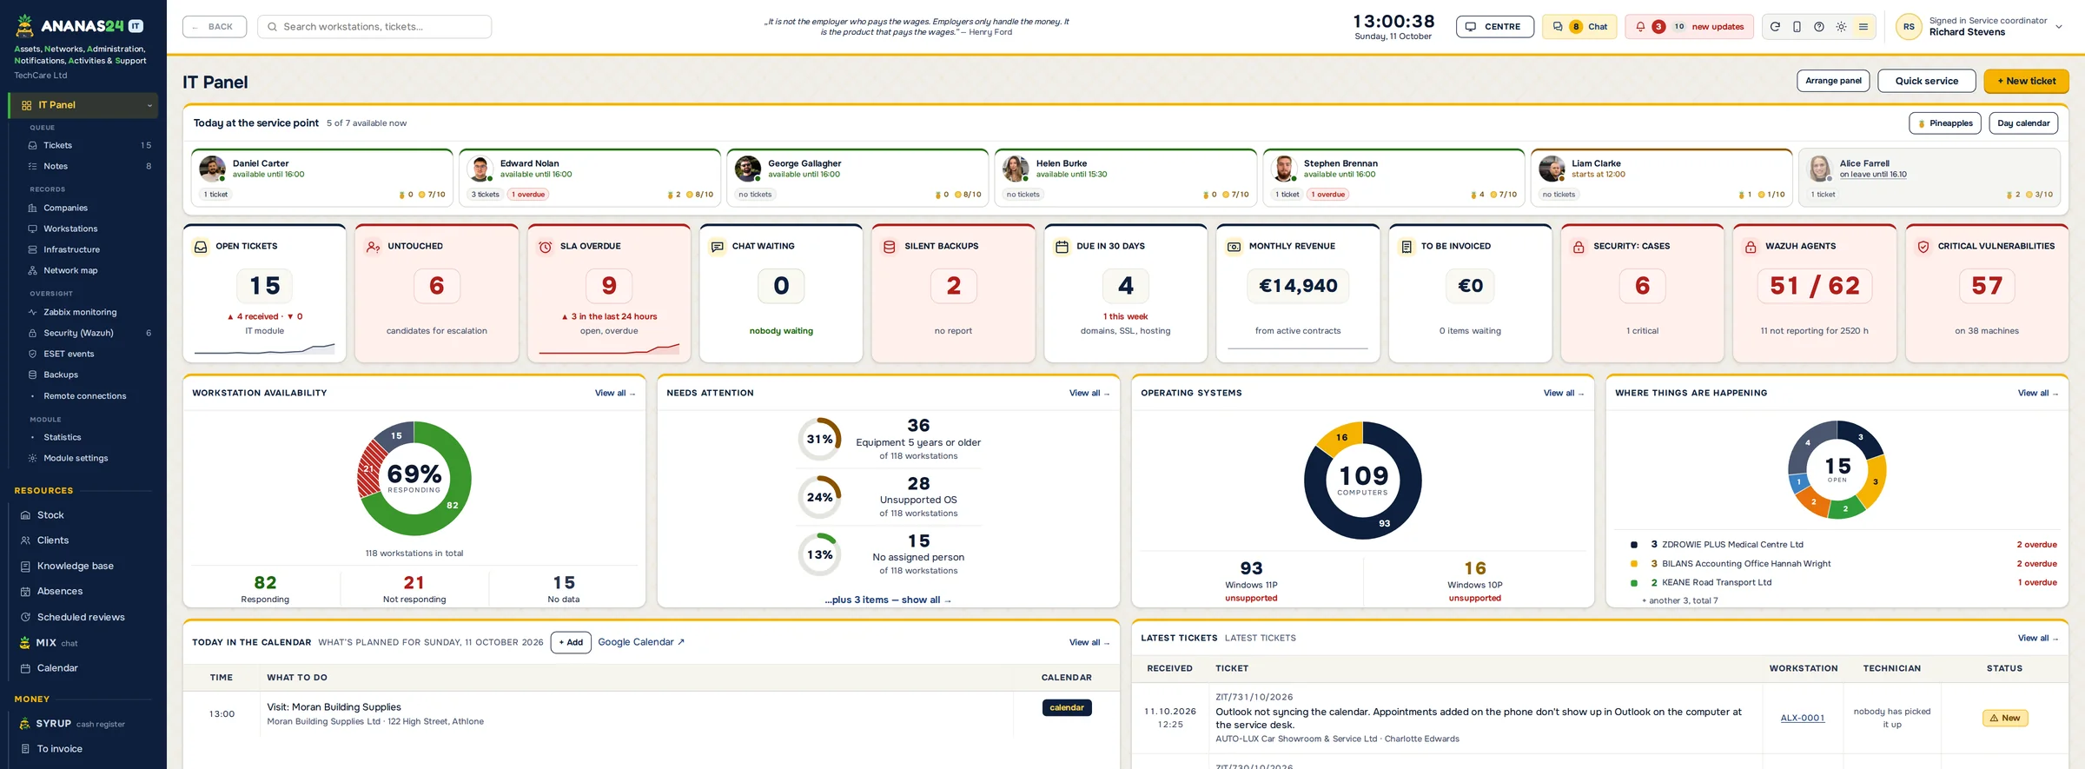Click the SLA Overdue clock icon
Screen dimensions: 2085x769
(546, 247)
